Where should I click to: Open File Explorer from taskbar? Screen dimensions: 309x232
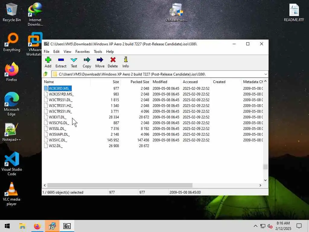tap(22, 226)
